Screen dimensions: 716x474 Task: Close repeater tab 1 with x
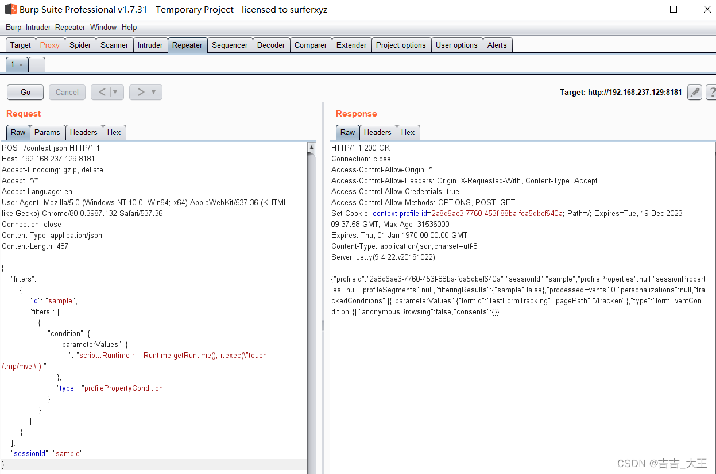click(21, 65)
